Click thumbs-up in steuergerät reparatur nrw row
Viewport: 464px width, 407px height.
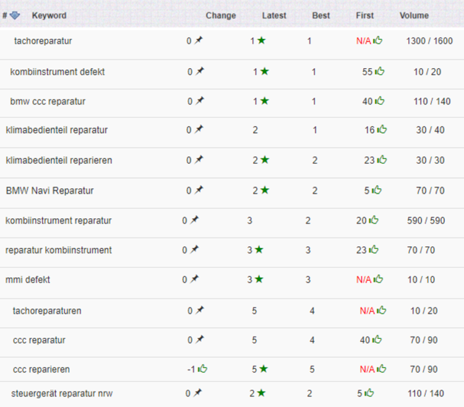pos(369,393)
